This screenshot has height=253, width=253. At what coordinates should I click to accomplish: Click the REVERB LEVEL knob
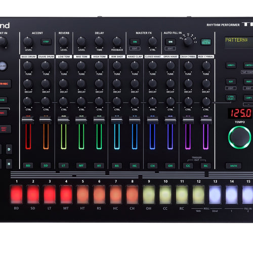pyautogui.click(x=63, y=41)
